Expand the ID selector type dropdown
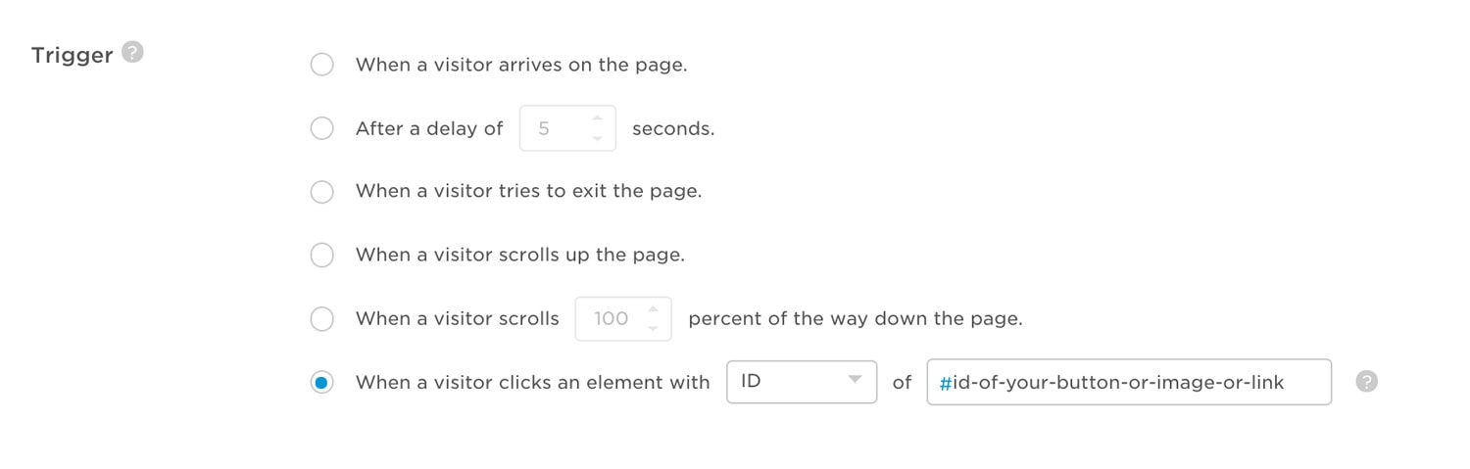 tap(802, 382)
